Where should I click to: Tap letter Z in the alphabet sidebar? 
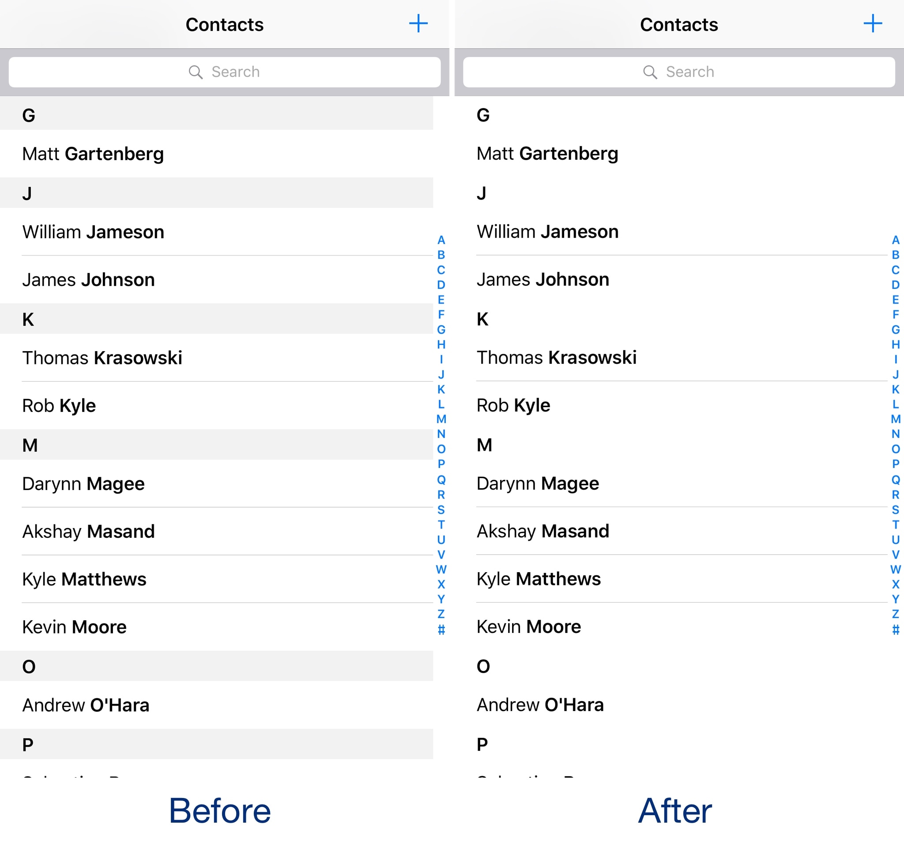[440, 614]
